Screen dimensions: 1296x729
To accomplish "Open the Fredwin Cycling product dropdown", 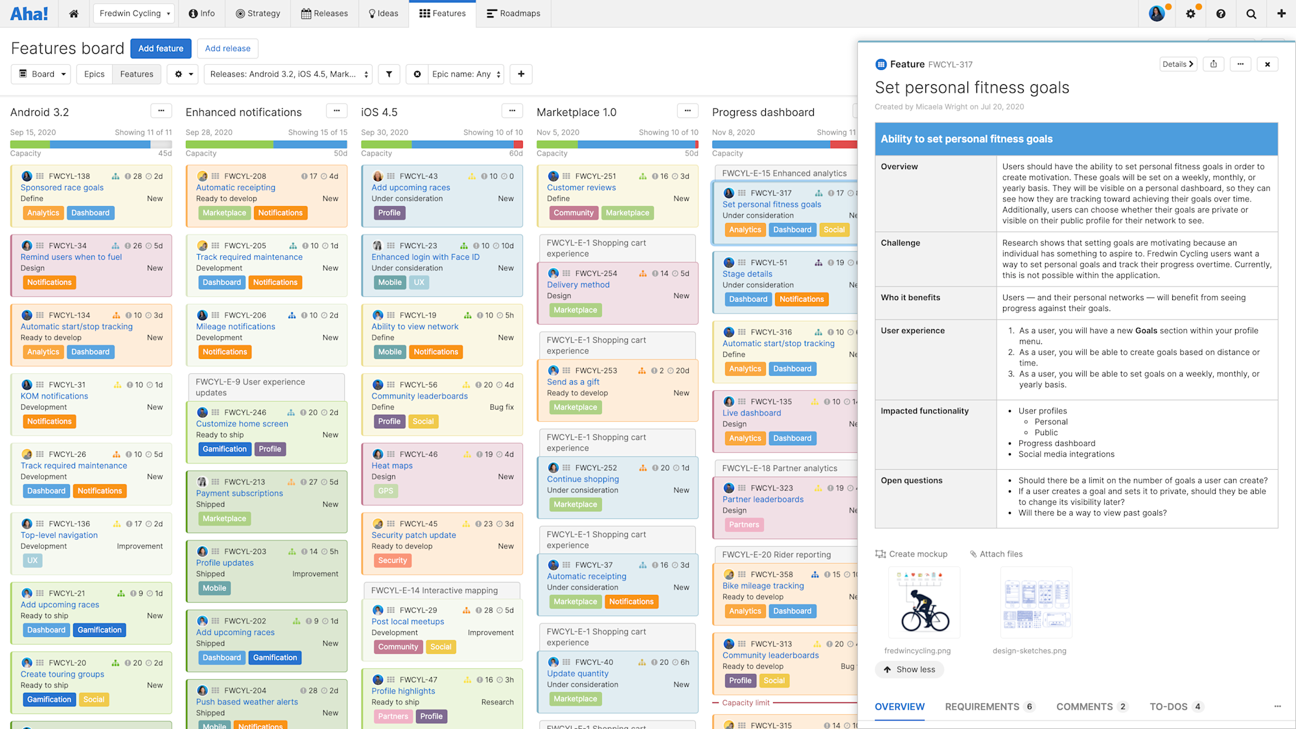I will click(x=133, y=13).
